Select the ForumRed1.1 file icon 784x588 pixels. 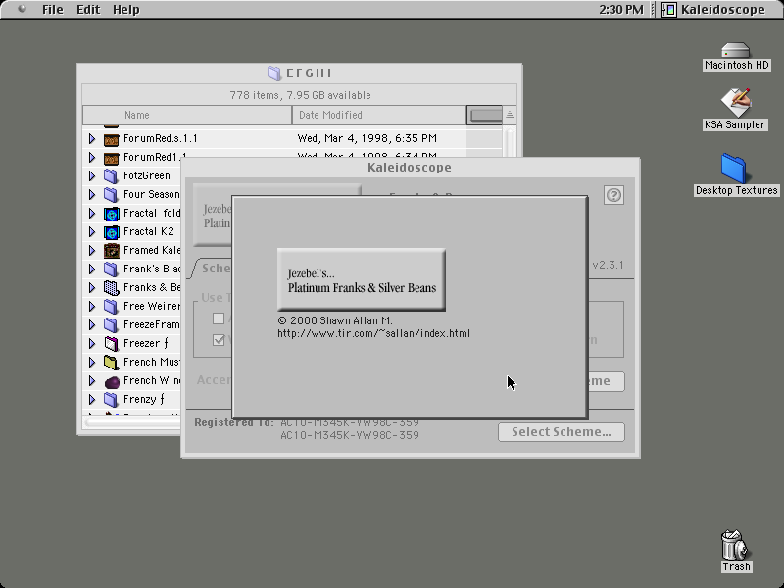pos(111,158)
